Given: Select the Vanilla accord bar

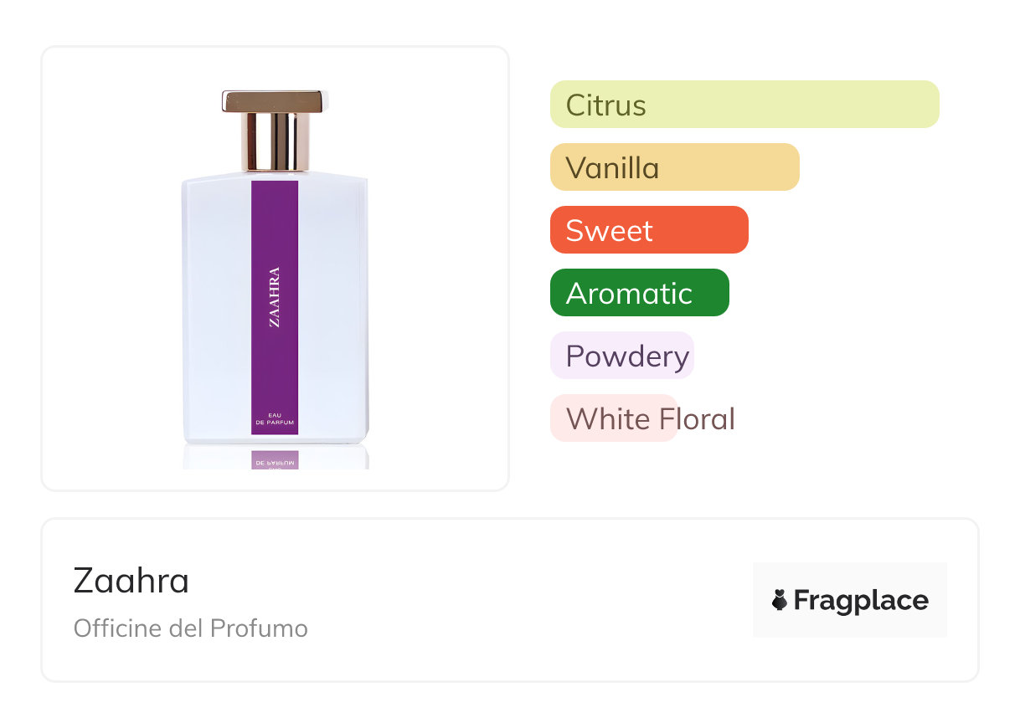Looking at the screenshot, I should click(x=674, y=167).
